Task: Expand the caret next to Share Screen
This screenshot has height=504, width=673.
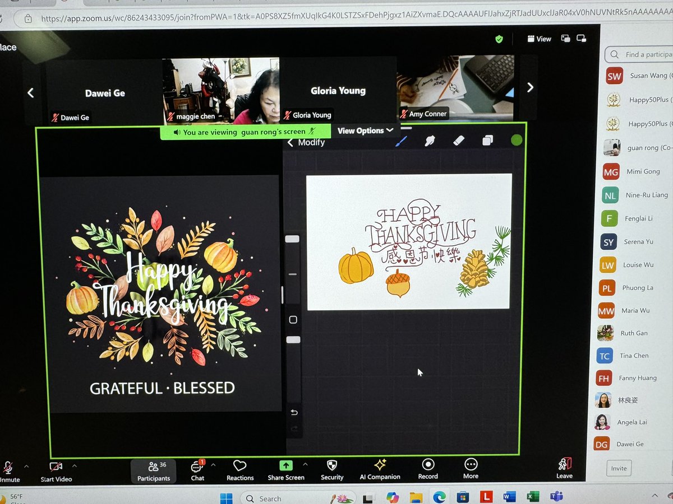Action: [305, 465]
